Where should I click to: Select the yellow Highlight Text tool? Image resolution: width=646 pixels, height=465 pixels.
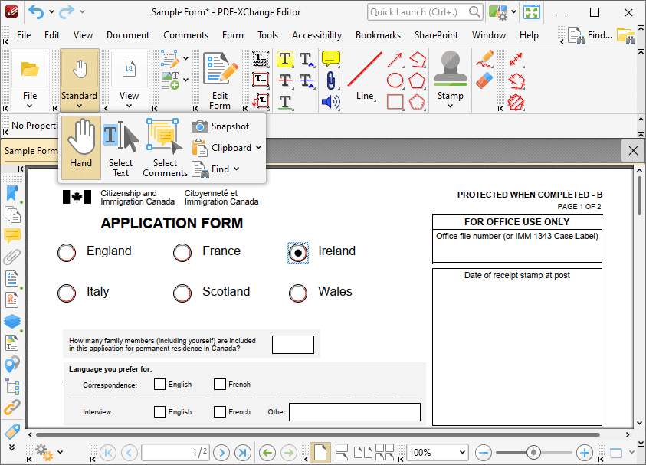pyautogui.click(x=285, y=59)
